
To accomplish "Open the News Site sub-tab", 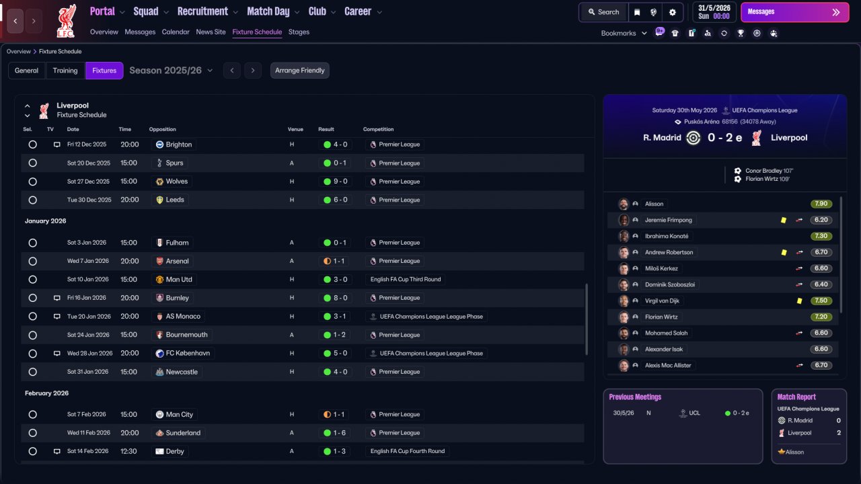I will [211, 32].
